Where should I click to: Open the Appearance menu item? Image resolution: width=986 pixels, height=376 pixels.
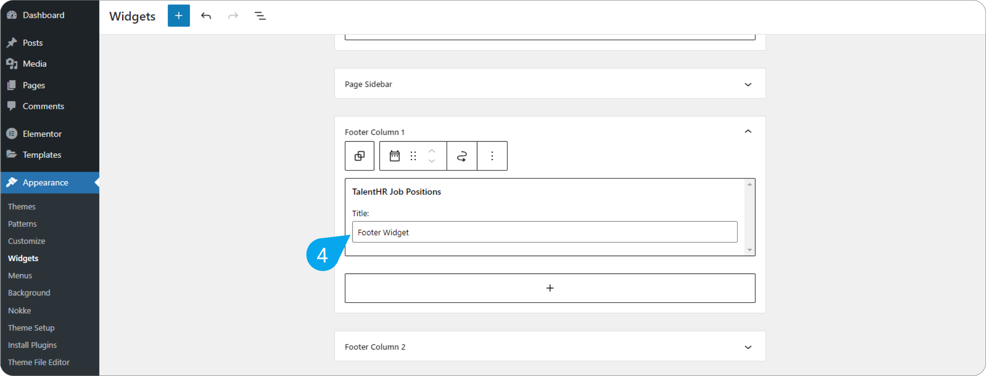[45, 182]
